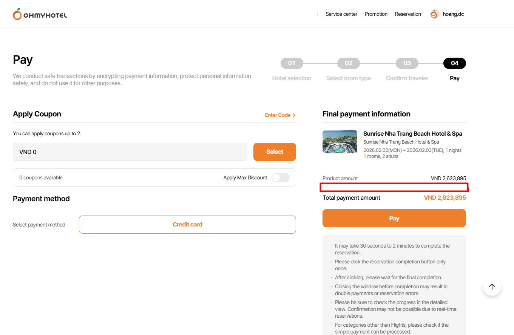Image resolution: width=514 pixels, height=335 pixels.
Task: Click step 04 Pay indicator
Action: click(455, 63)
